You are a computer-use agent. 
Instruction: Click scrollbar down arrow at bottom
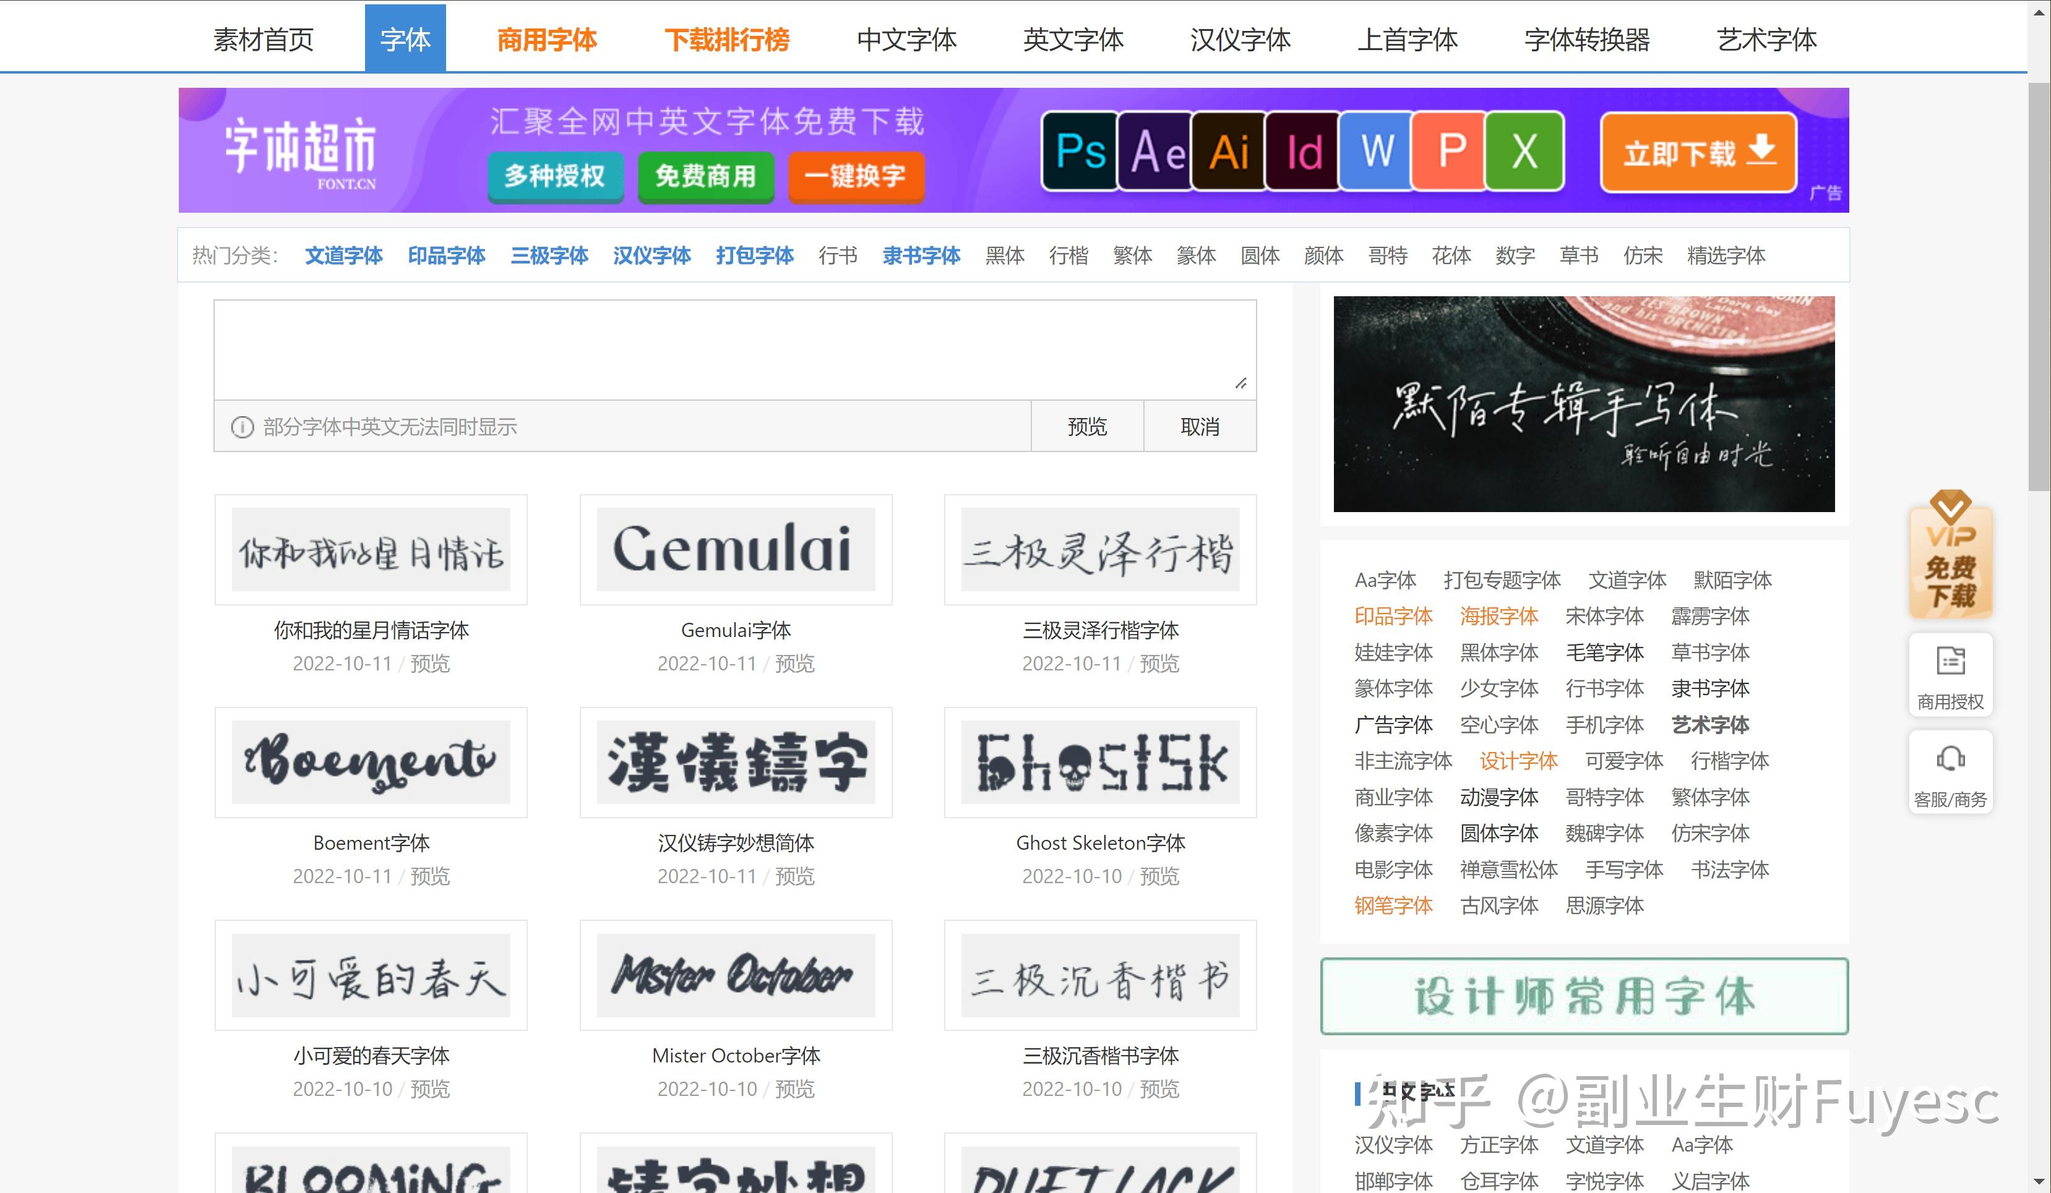[x=2039, y=1182]
